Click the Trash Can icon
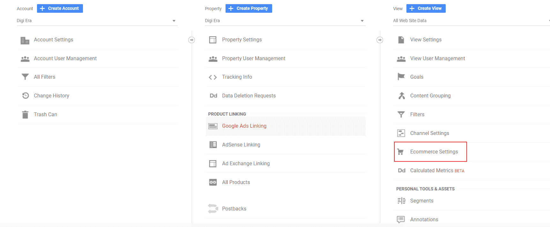Viewport: 550px width, 227px height. (x=25, y=115)
